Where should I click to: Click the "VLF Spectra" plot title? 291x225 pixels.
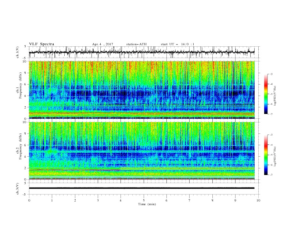[x=42, y=44]
